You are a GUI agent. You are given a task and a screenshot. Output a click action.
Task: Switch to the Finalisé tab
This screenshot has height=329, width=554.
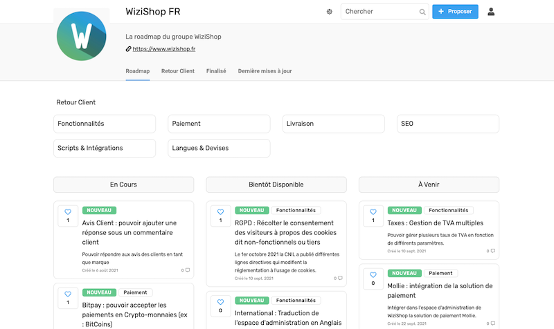point(216,71)
